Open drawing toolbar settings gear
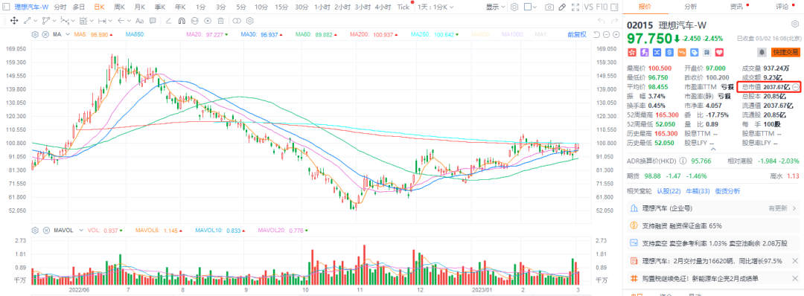The height and width of the screenshot is (296, 804). coord(249,21)
